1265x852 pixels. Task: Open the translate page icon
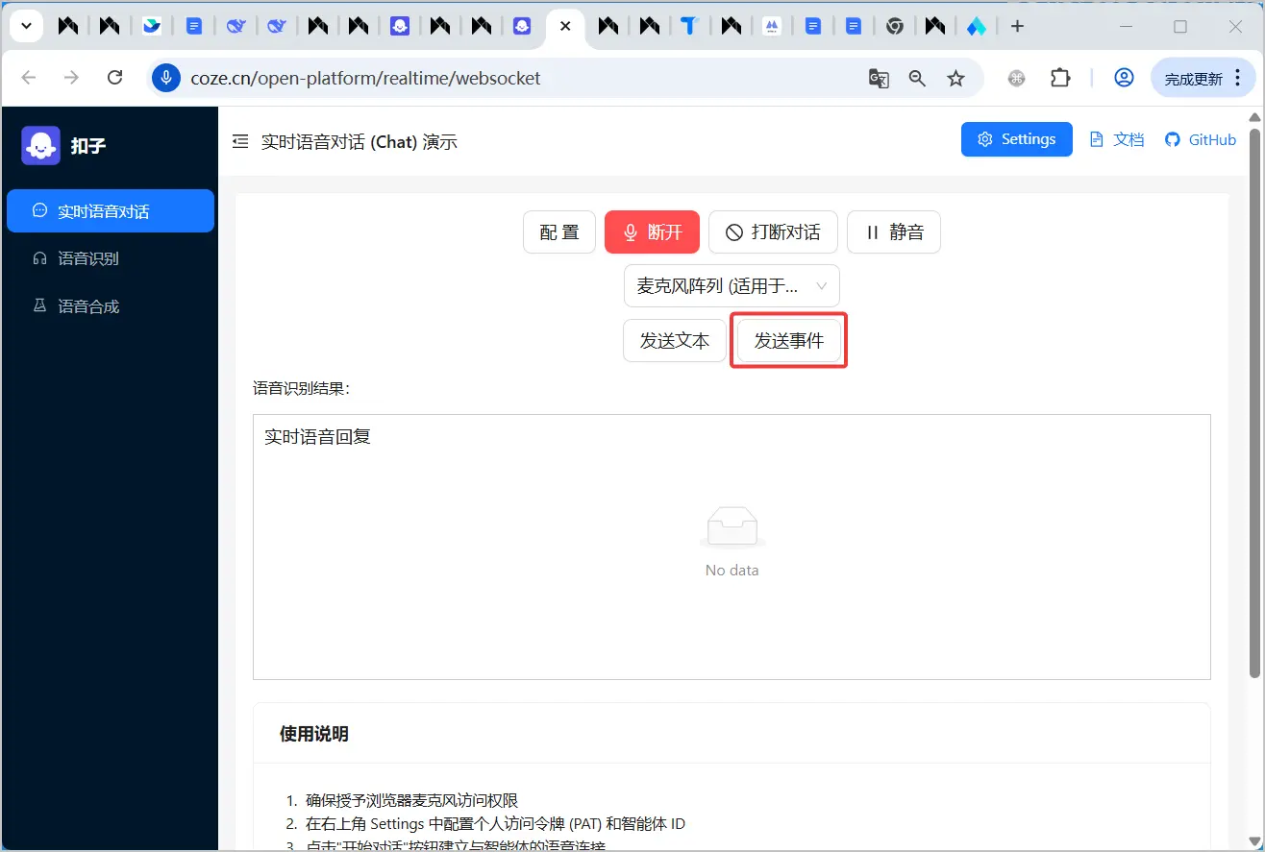coord(879,78)
